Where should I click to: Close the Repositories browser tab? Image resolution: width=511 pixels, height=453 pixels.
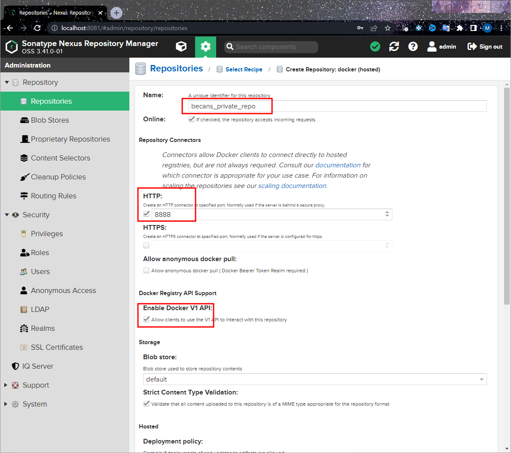point(101,13)
